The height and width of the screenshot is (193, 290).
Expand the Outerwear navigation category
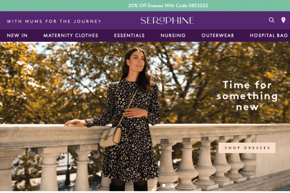[x=217, y=35]
